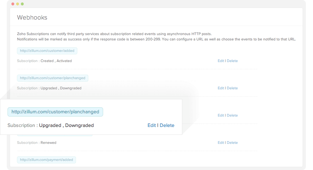Select the 'Renewed' subscription text
This screenshot has height=170, width=313.
coord(48,143)
